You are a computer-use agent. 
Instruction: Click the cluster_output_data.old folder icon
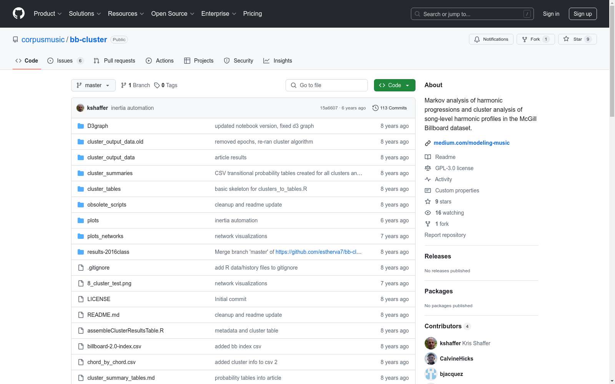[x=81, y=142]
